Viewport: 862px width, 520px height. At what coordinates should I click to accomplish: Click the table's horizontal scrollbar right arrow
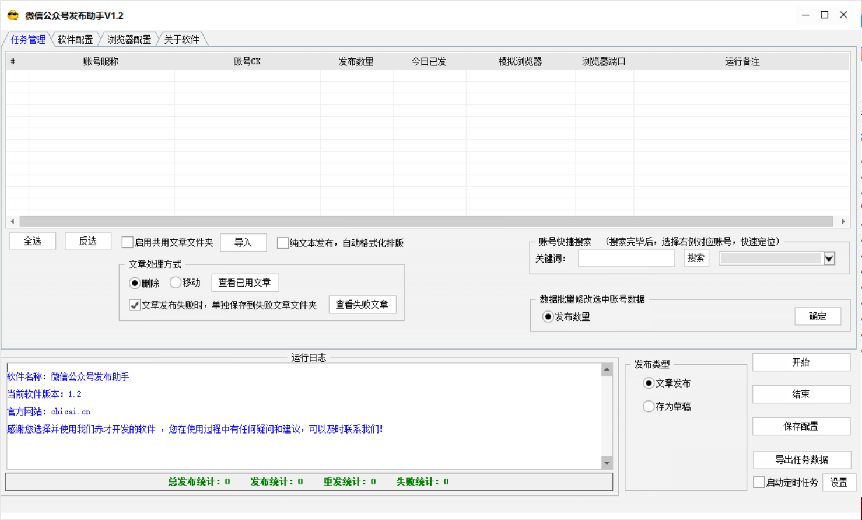(x=843, y=221)
